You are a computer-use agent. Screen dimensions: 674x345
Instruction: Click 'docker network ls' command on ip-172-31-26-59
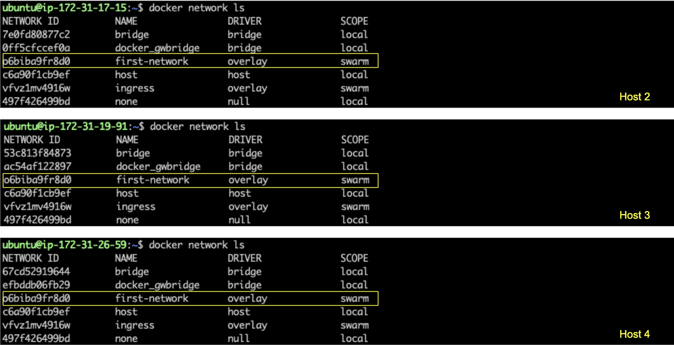(x=197, y=245)
